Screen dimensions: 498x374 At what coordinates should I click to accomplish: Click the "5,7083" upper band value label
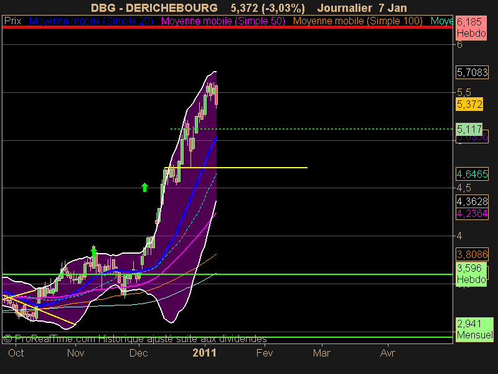pyautogui.click(x=472, y=72)
